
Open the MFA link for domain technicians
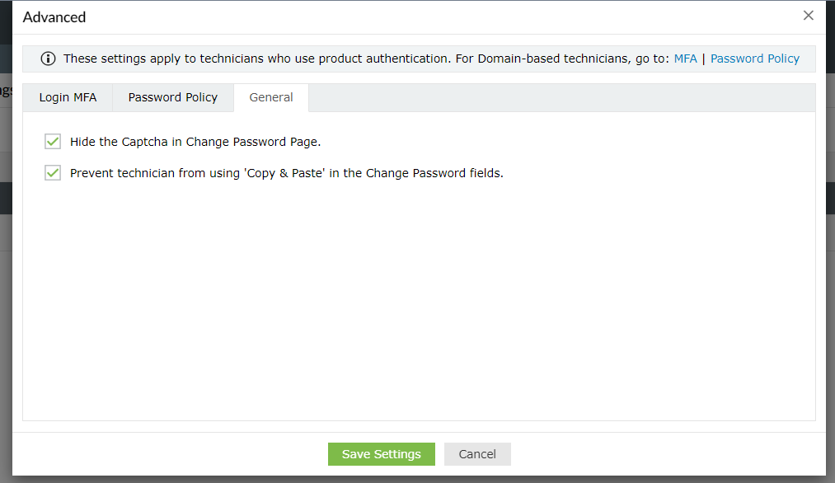point(685,59)
